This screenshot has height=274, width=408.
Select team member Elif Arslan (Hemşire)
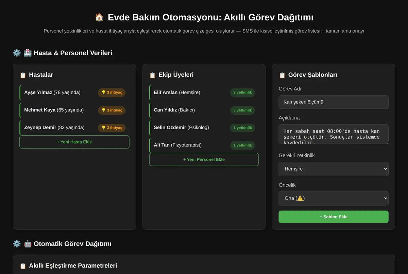coord(204,92)
